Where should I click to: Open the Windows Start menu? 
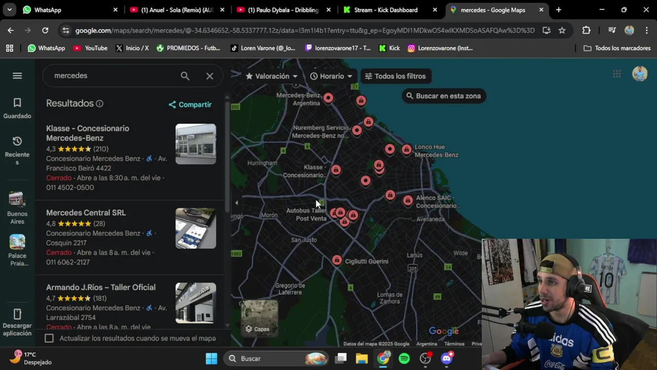coord(211,359)
